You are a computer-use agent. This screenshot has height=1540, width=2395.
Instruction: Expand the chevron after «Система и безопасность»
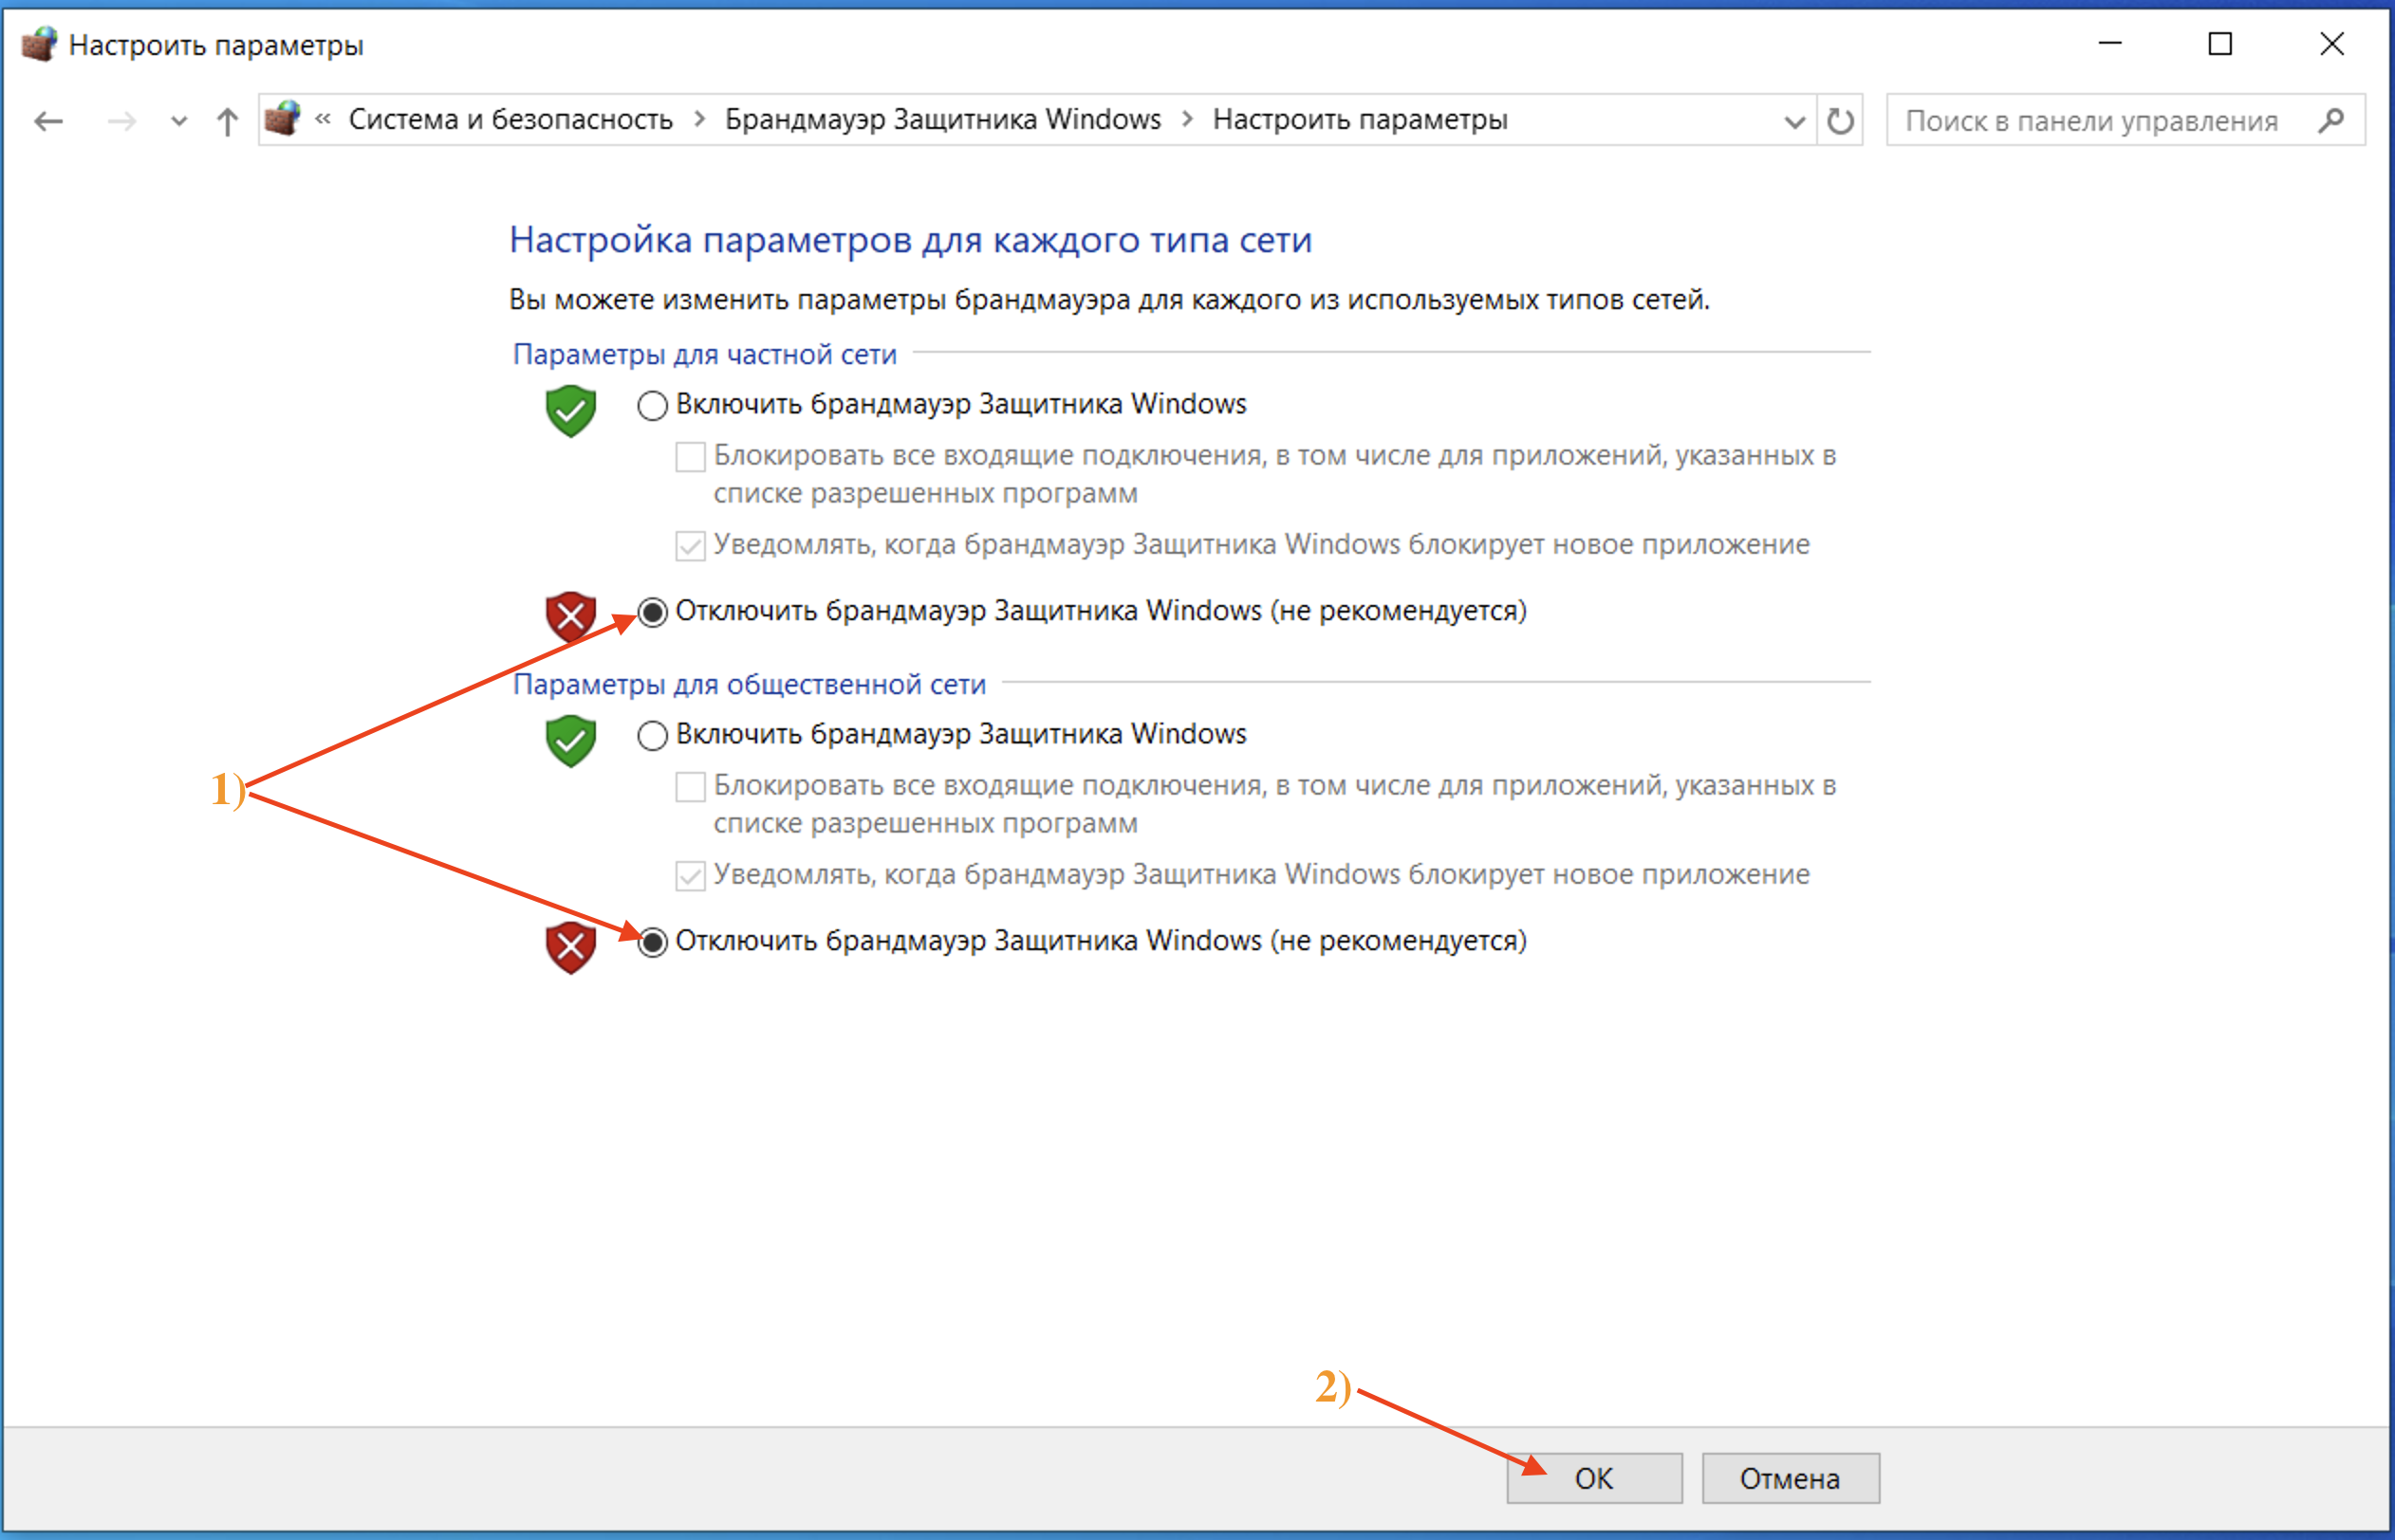click(x=700, y=119)
